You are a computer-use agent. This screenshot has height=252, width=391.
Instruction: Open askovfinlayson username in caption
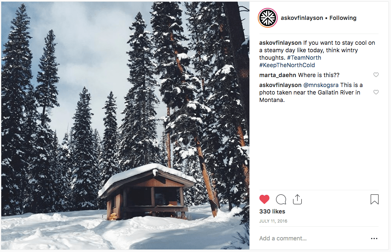(x=280, y=43)
